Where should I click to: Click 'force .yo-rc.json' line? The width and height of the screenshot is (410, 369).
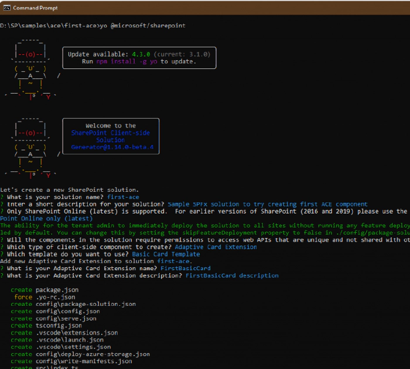pyautogui.click(x=45, y=297)
